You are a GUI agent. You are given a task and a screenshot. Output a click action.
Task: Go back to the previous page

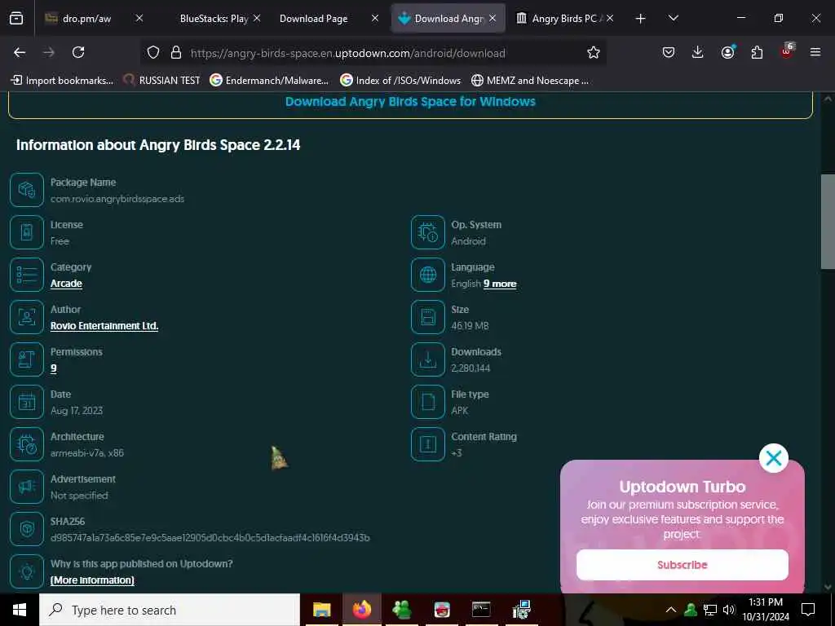[x=20, y=52]
